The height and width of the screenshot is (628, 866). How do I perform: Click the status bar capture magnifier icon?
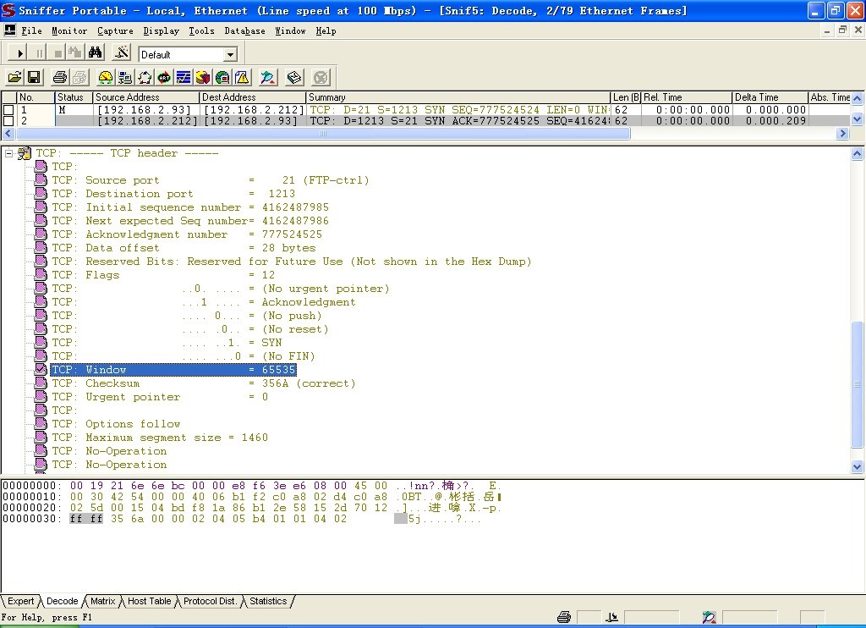point(710,617)
